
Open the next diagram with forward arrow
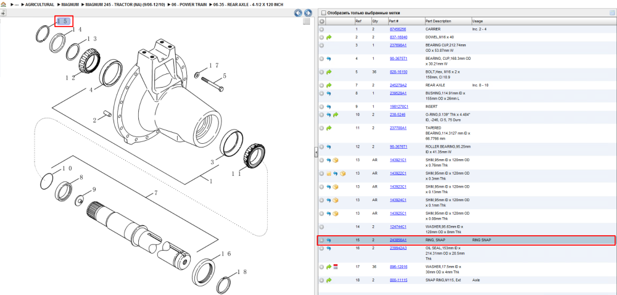(308, 12)
